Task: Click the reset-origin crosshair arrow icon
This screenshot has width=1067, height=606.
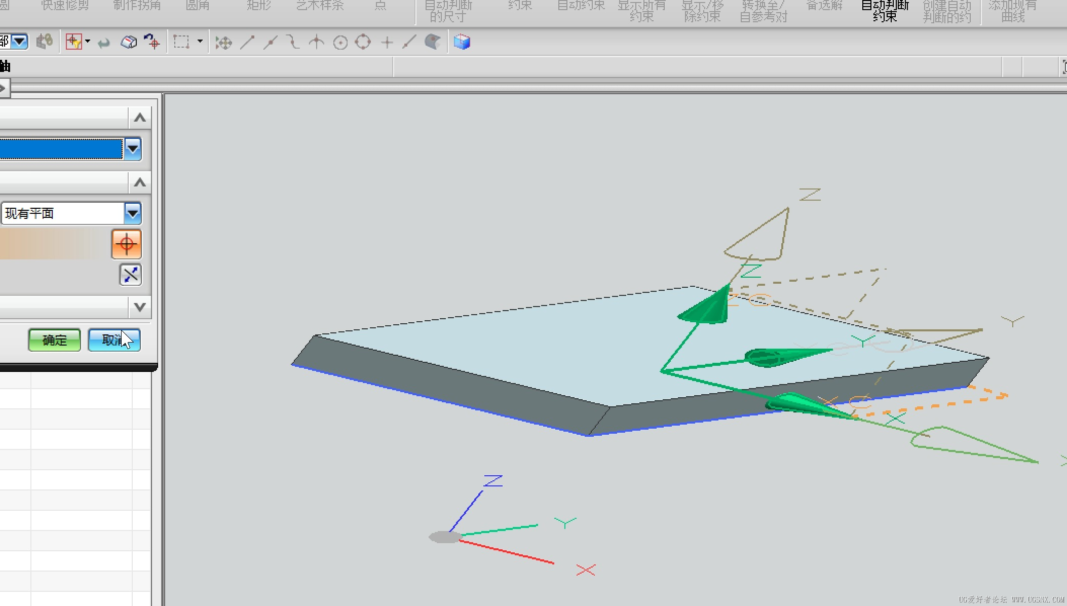Action: click(152, 42)
